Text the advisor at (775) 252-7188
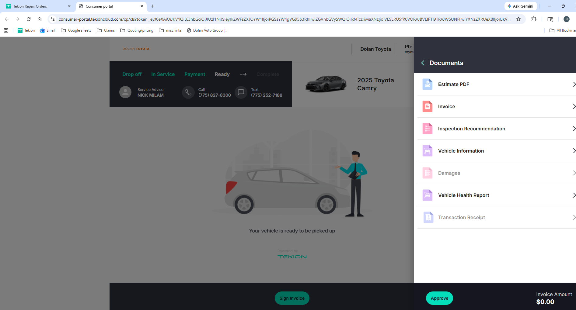 267,95
